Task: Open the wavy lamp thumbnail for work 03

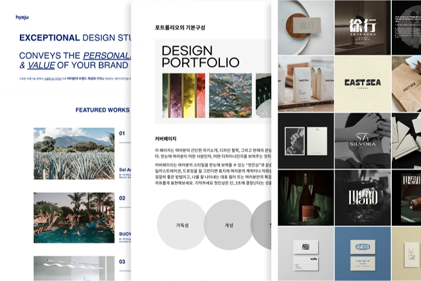Action: [74, 268]
